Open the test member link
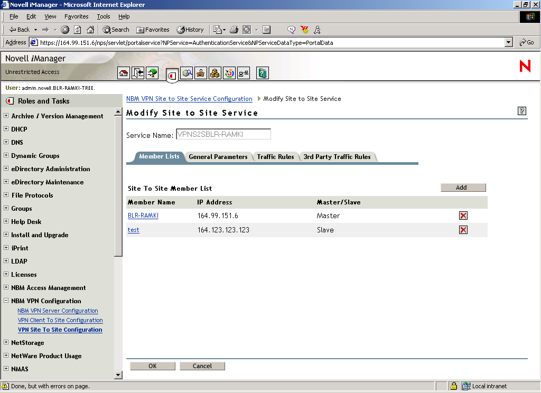 tap(134, 230)
